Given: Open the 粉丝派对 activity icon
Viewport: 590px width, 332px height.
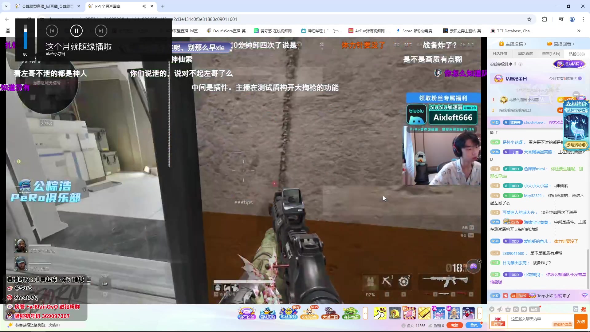Looking at the screenshot, I should [x=288, y=313].
